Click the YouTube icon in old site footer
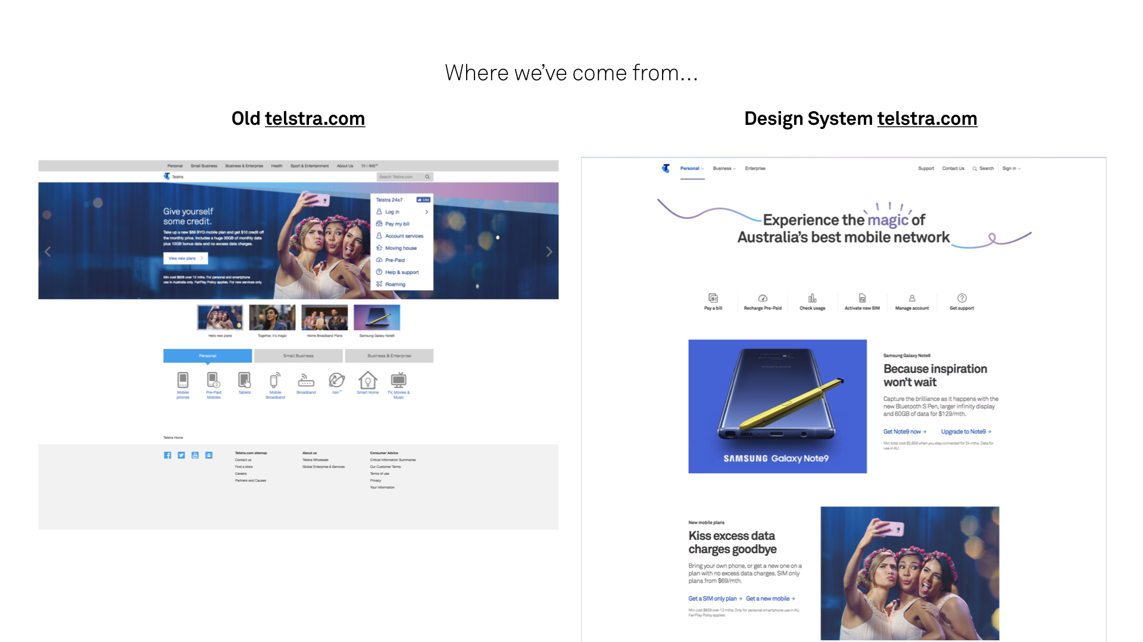Viewport: 1143px width, 642px height. pyautogui.click(x=195, y=455)
